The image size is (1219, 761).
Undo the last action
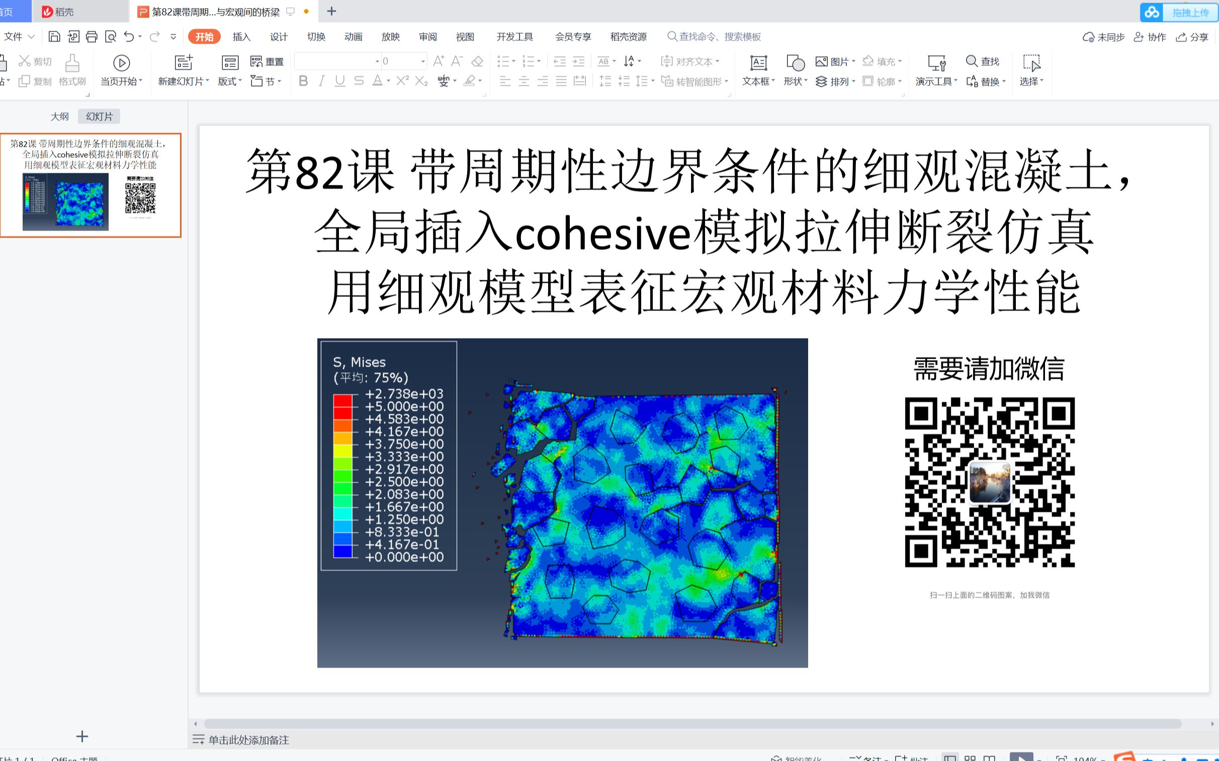pyautogui.click(x=129, y=37)
